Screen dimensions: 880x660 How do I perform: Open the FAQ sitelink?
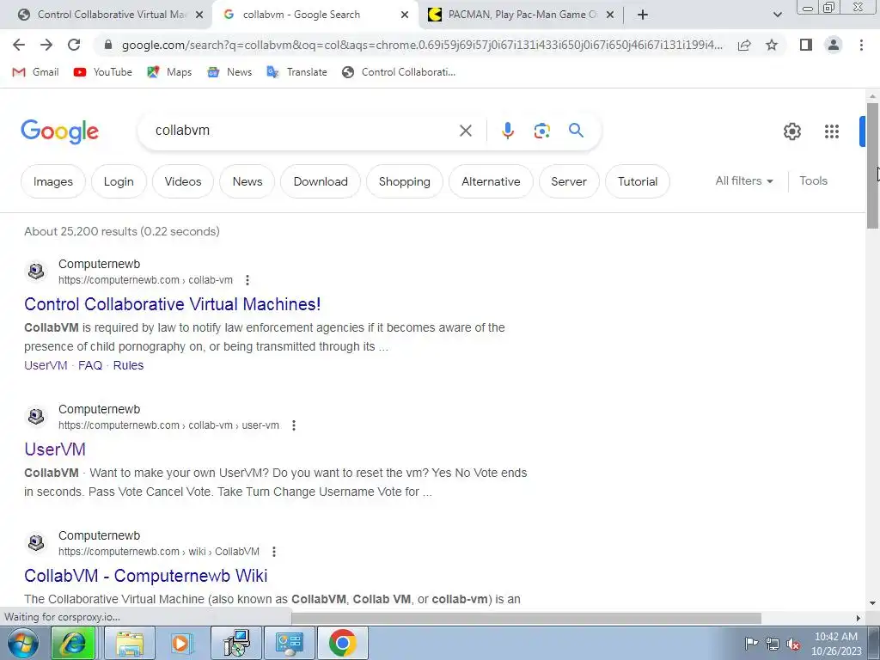click(x=89, y=365)
